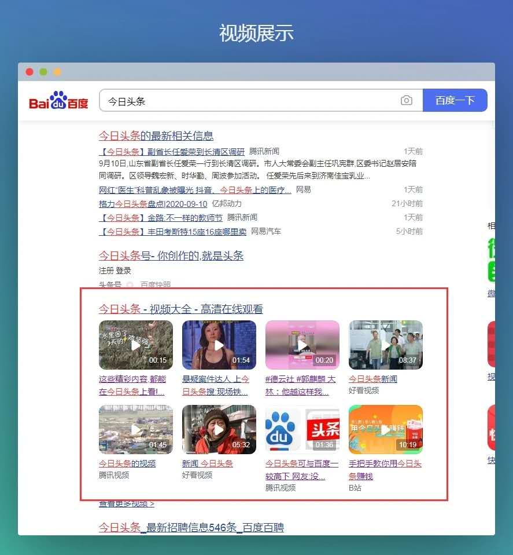This screenshot has width=513, height=555.
Task: Open 今日头条 - 视频大全 - 高清在线观看
Action: [182, 308]
